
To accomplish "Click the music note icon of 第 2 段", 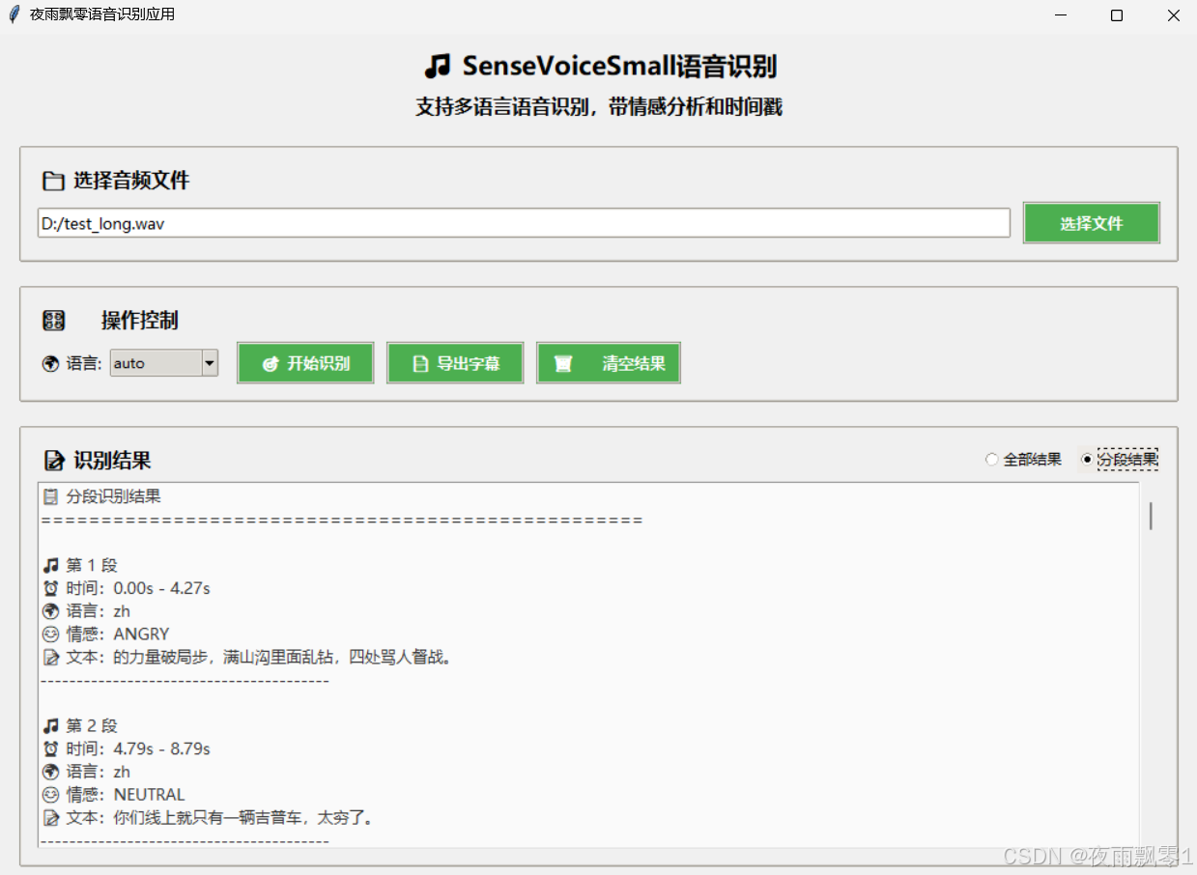I will pos(51,725).
